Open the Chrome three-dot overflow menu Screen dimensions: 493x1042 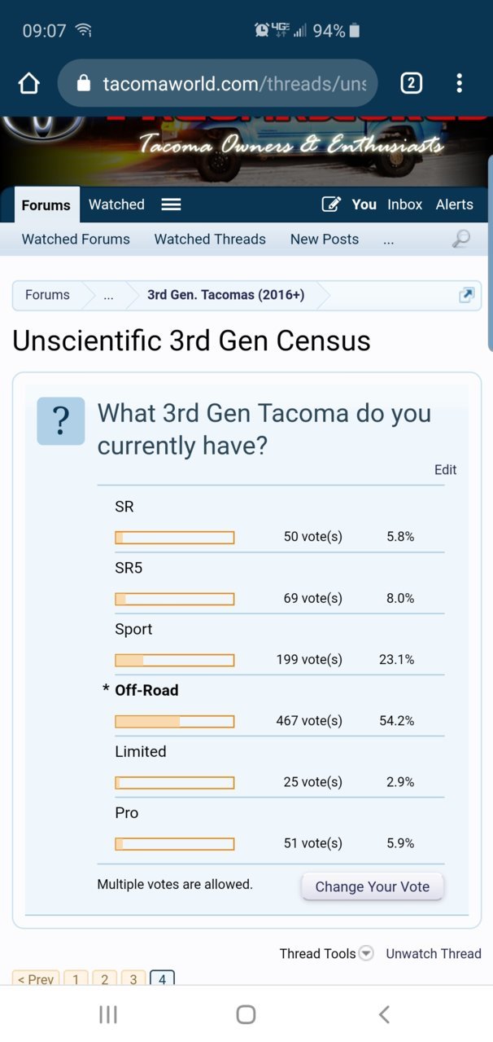point(459,83)
